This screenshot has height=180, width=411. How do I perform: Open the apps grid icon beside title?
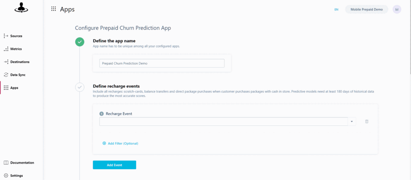(53, 9)
